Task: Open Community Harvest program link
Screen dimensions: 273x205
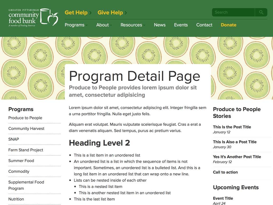Action: 26,128
